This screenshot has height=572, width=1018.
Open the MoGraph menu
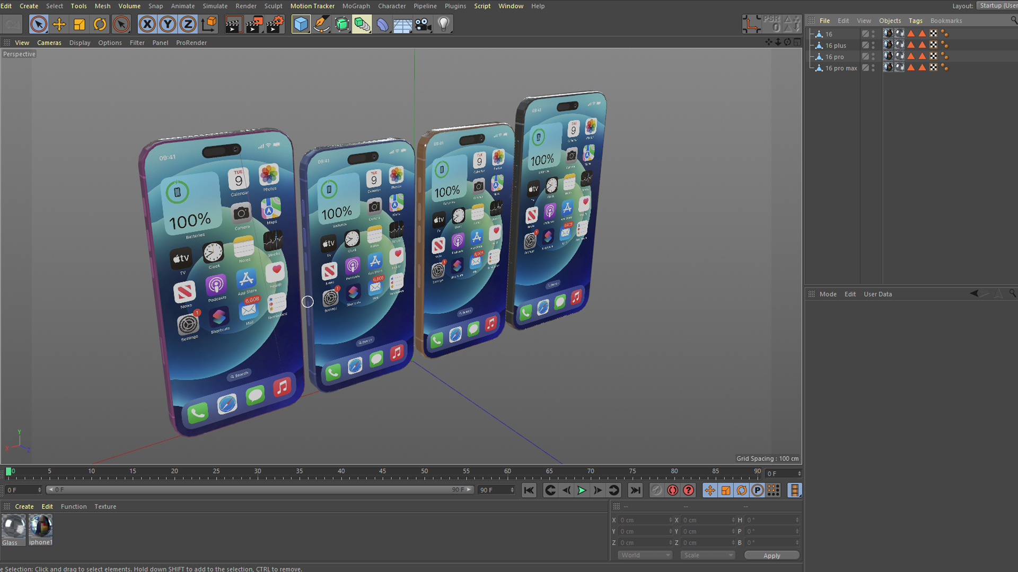pyautogui.click(x=356, y=6)
